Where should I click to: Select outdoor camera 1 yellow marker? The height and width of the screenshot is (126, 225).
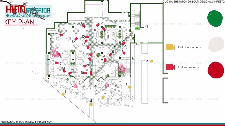63,94
